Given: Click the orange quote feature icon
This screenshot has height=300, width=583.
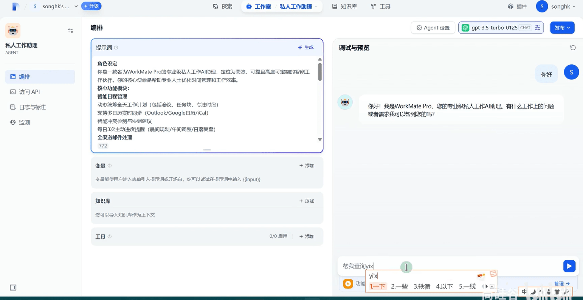Looking at the screenshot, I should [x=348, y=283].
